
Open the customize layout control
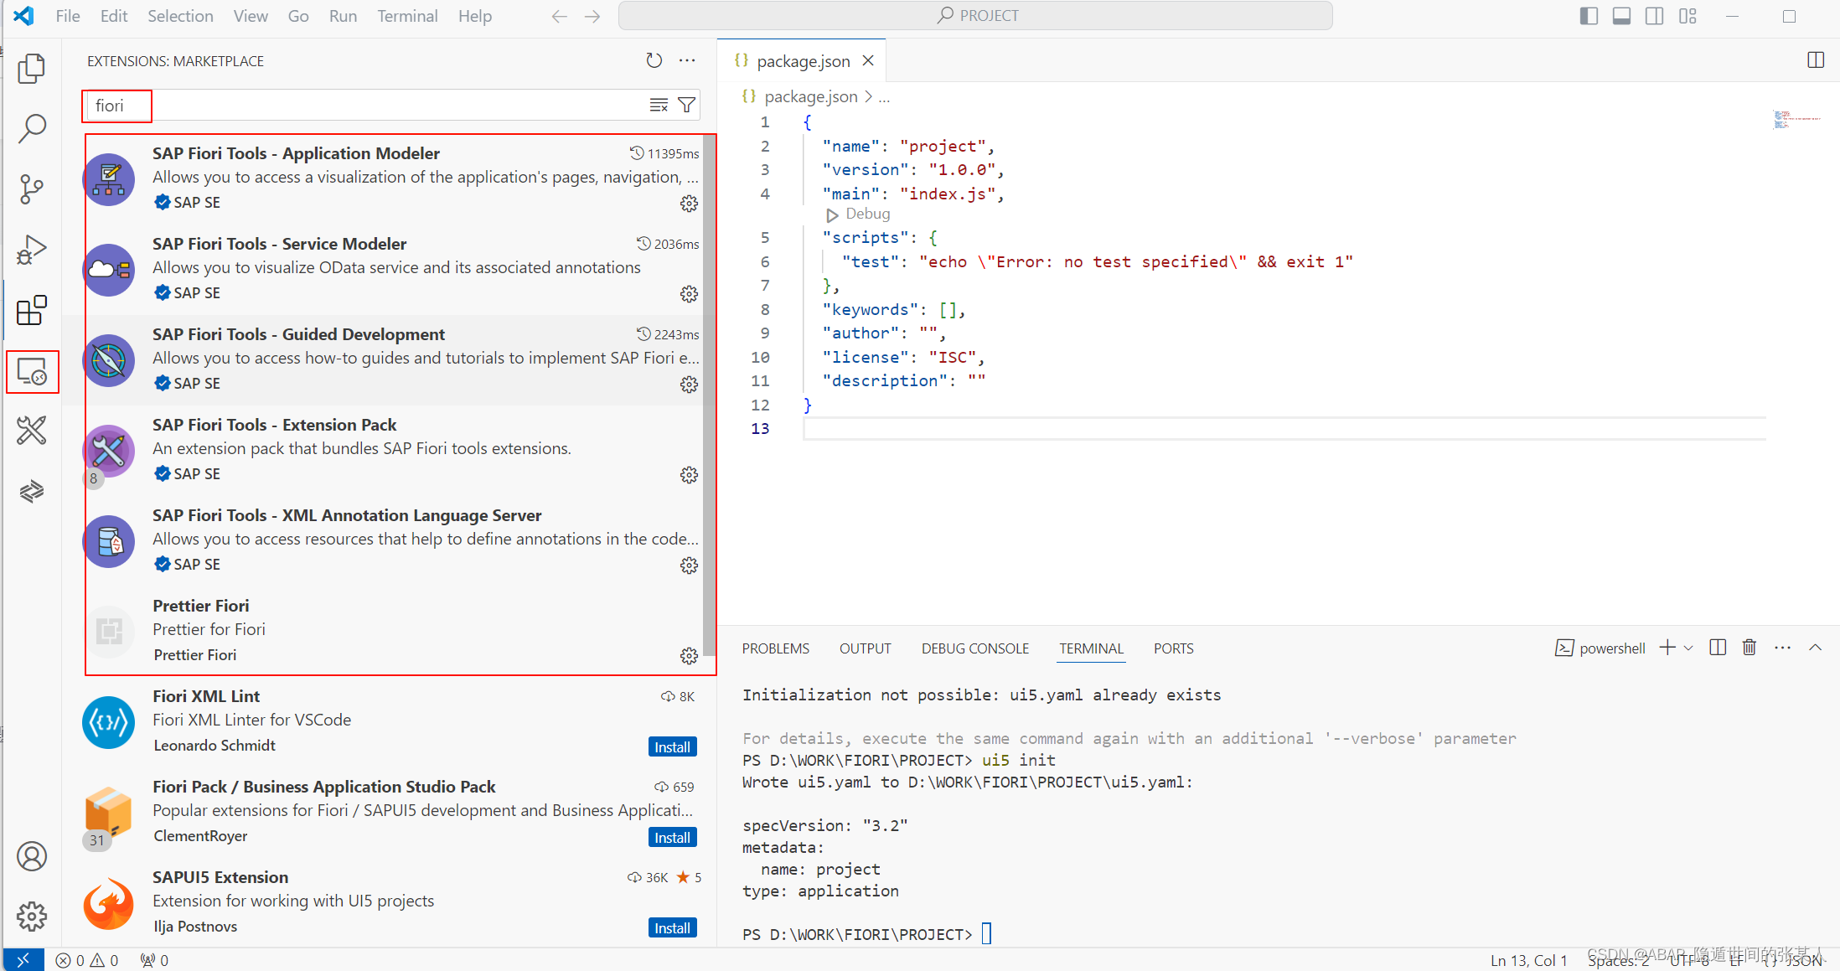(x=1688, y=16)
